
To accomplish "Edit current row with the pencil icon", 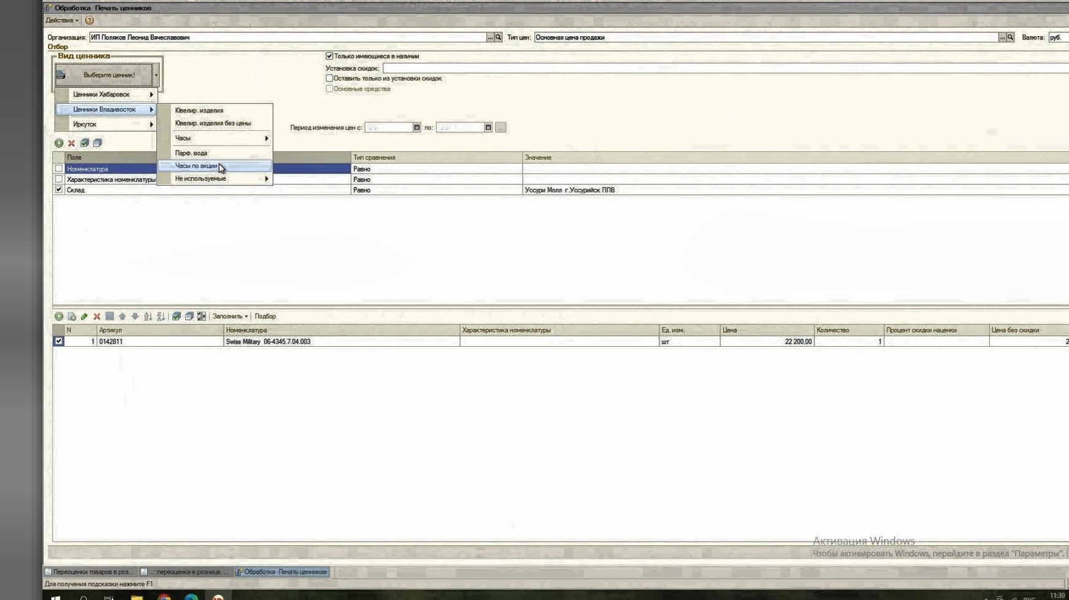I will 84,317.
